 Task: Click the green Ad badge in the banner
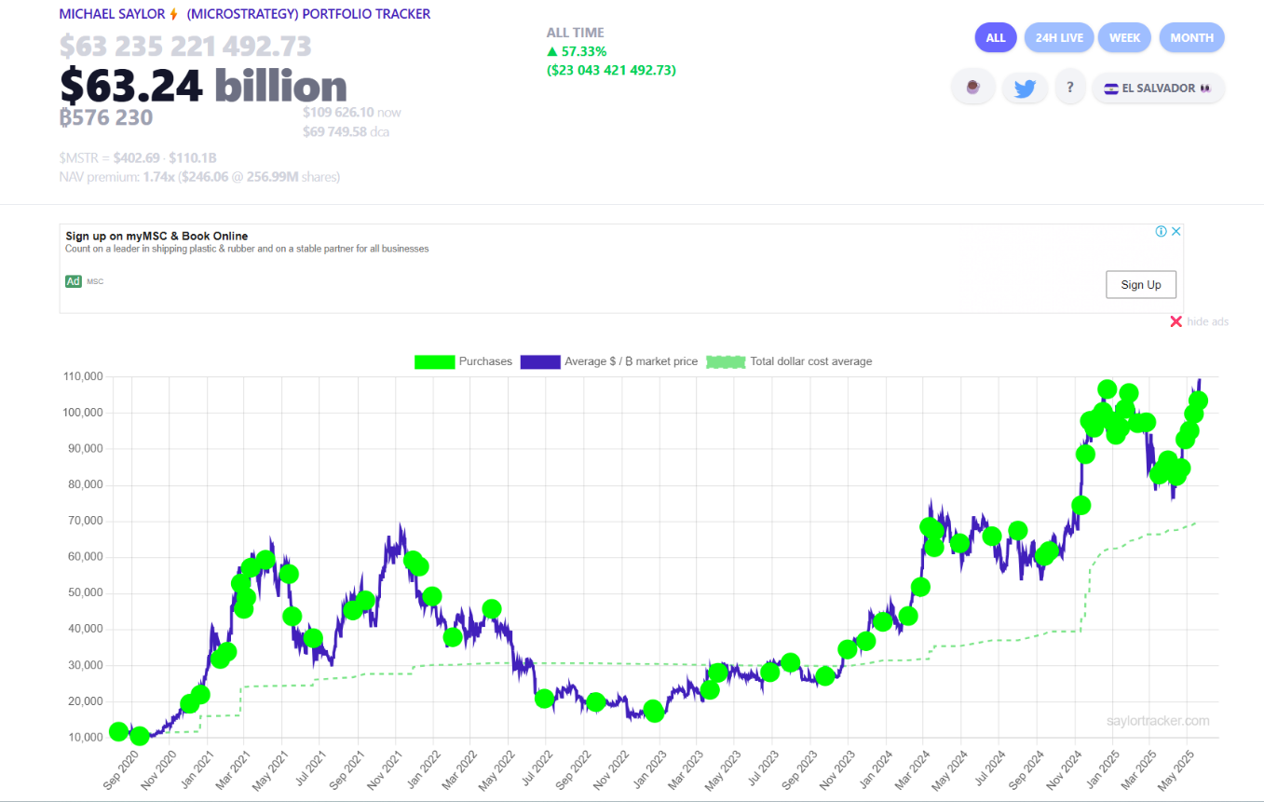pos(73,280)
